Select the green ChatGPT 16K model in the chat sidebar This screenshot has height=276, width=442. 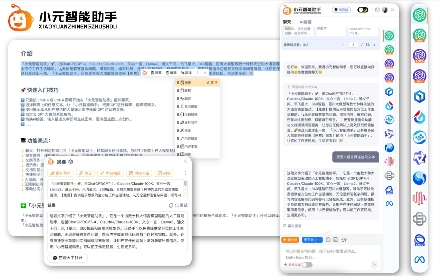[x=390, y=50]
